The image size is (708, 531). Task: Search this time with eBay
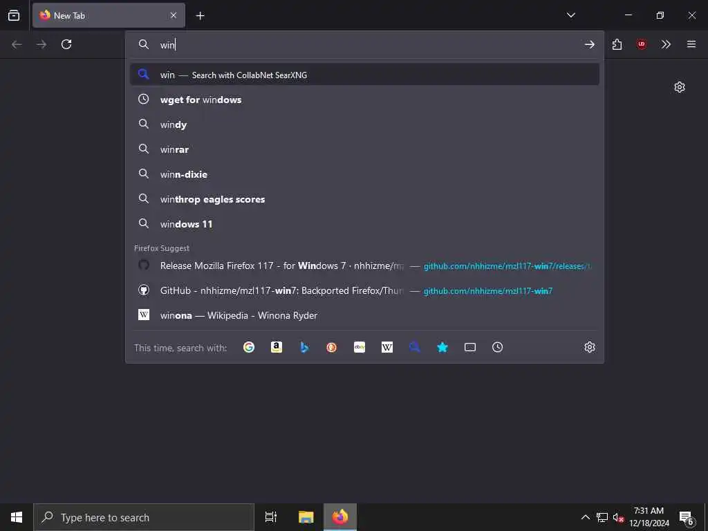click(x=360, y=347)
